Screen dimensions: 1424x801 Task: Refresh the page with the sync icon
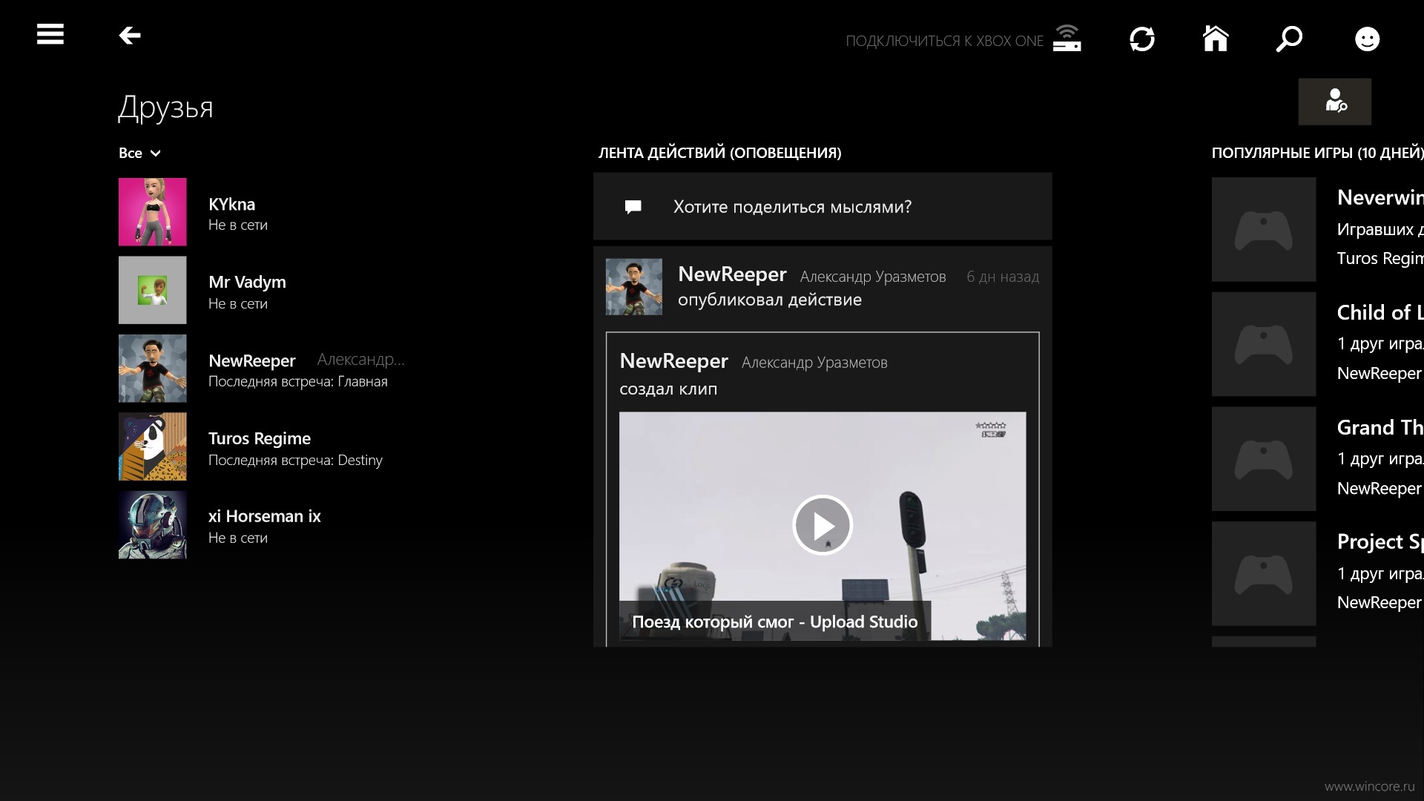click(x=1142, y=39)
